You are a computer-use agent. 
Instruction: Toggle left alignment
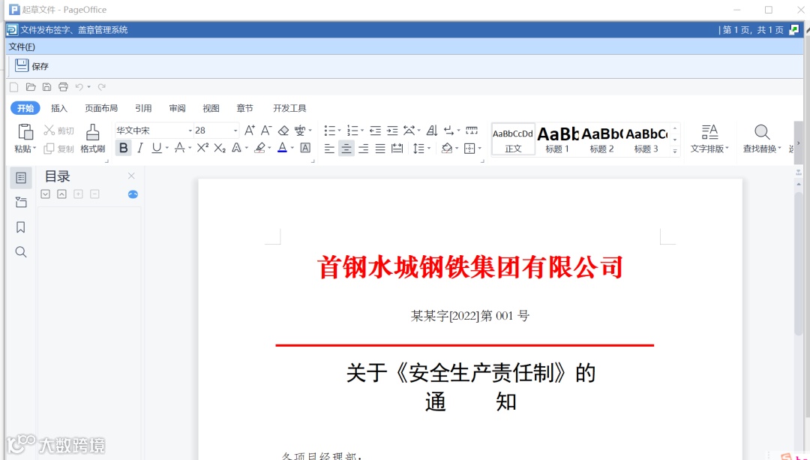point(329,149)
